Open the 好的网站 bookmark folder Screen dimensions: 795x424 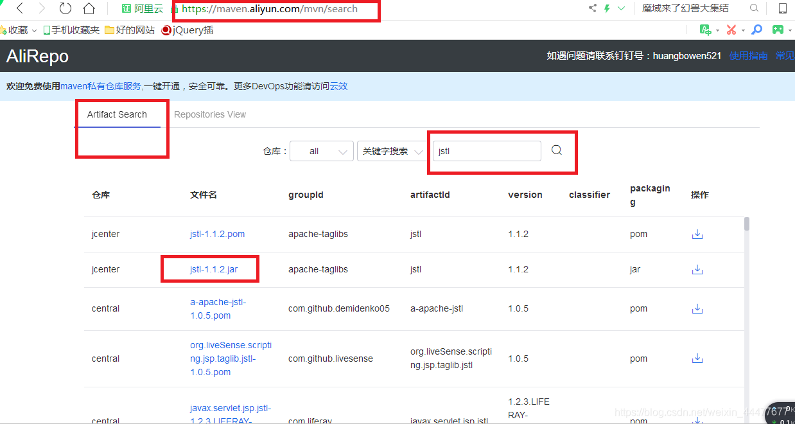(130, 30)
